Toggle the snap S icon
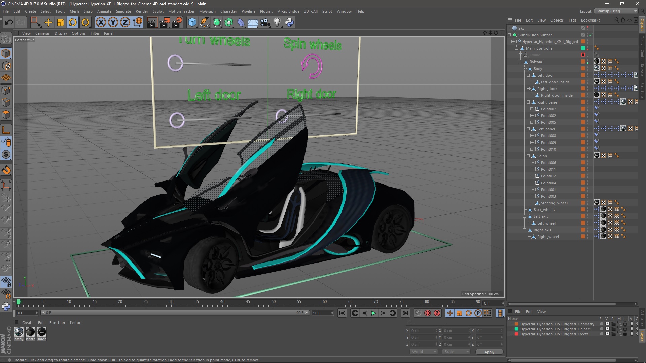 pyautogui.click(x=6, y=155)
